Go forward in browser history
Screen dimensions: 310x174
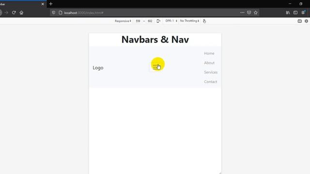[x=6, y=13]
